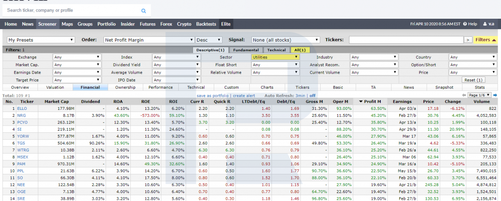Click the Reset (1) button
Viewport: 501px width, 201px height.
473,80
